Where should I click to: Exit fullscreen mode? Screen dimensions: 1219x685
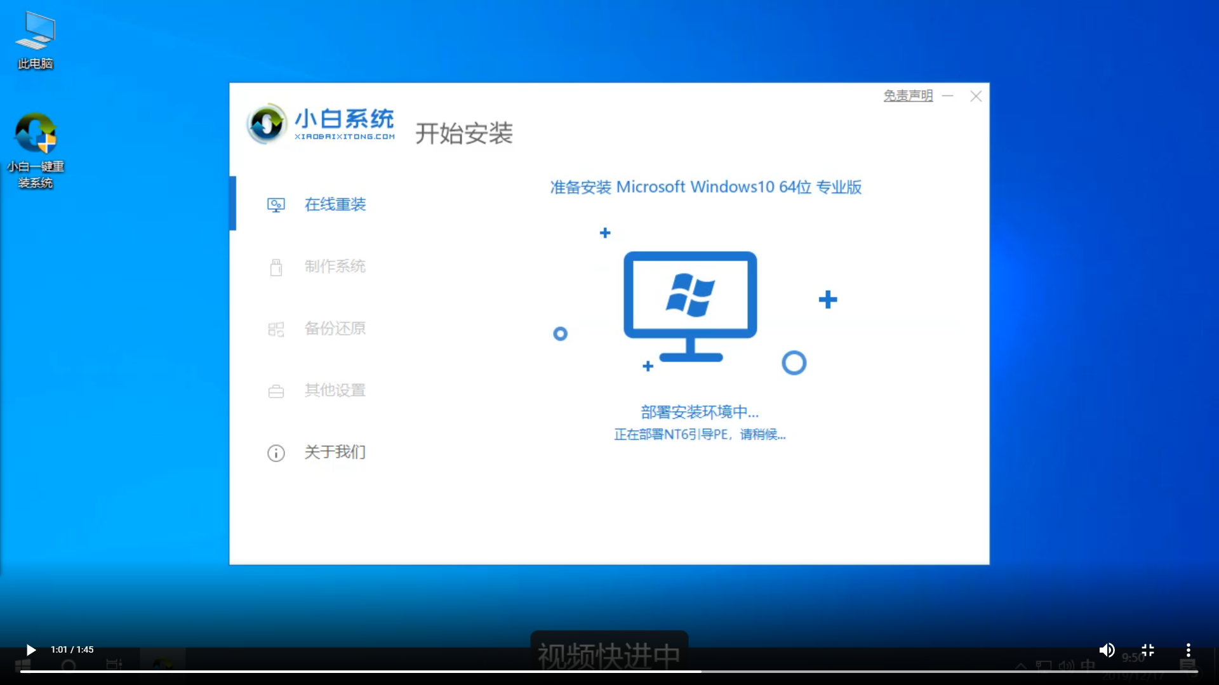pyautogui.click(x=1147, y=649)
